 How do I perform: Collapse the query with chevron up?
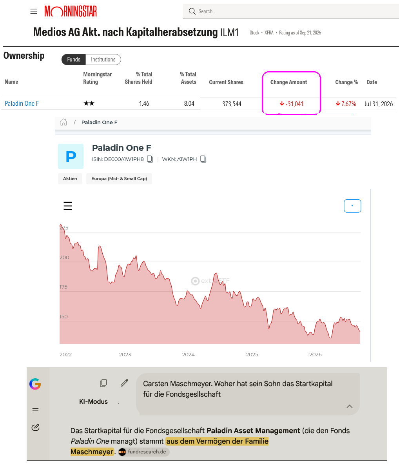pyautogui.click(x=350, y=406)
